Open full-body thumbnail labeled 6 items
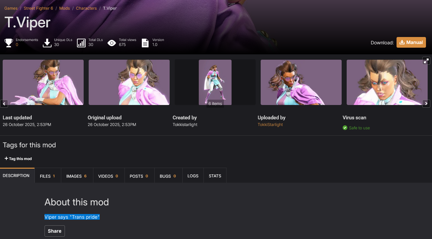The image size is (432, 239). (215, 82)
